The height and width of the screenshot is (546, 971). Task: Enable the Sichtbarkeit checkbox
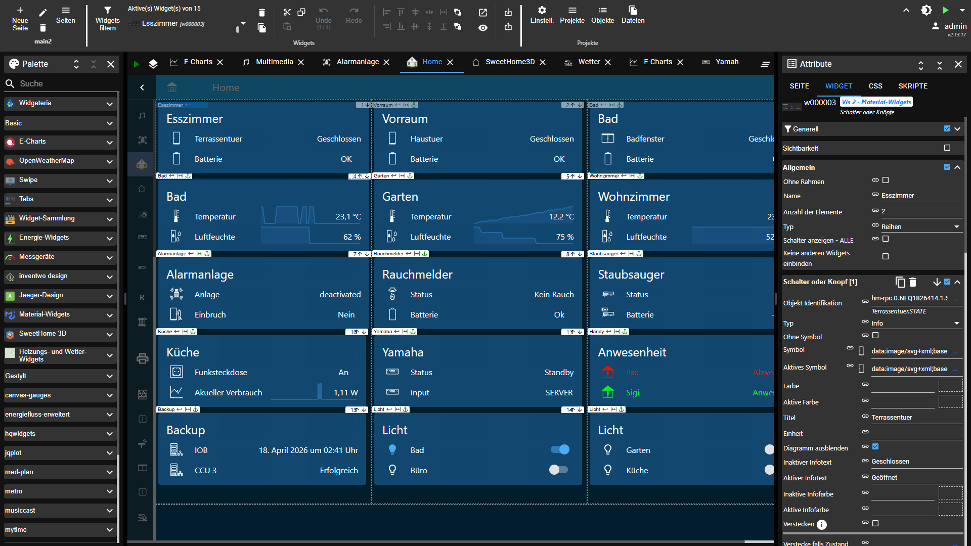tap(948, 148)
